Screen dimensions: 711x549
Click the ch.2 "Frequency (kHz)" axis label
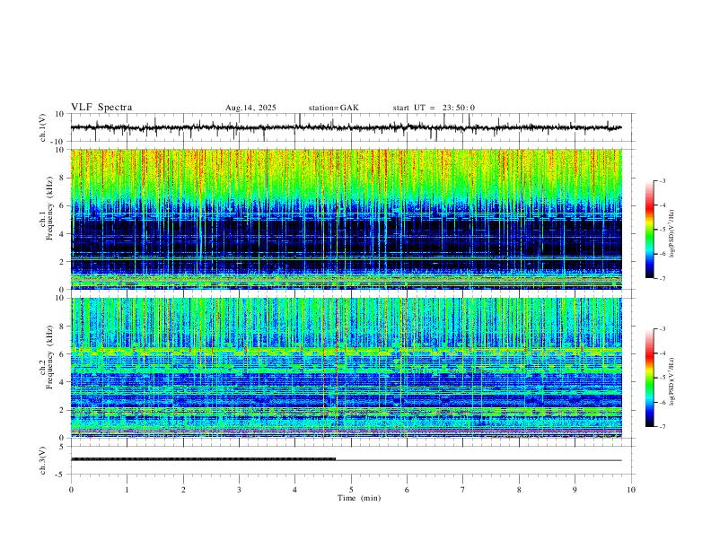point(49,357)
